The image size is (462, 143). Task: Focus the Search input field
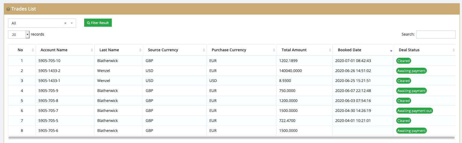(x=435, y=35)
